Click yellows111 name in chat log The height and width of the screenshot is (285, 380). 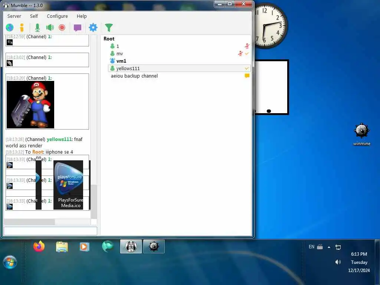59,140
